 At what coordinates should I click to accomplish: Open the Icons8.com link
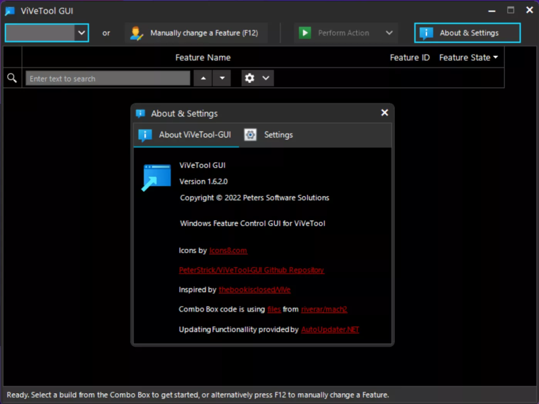click(228, 250)
